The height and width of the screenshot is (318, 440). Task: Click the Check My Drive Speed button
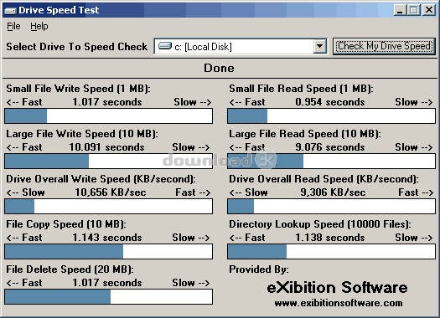384,46
